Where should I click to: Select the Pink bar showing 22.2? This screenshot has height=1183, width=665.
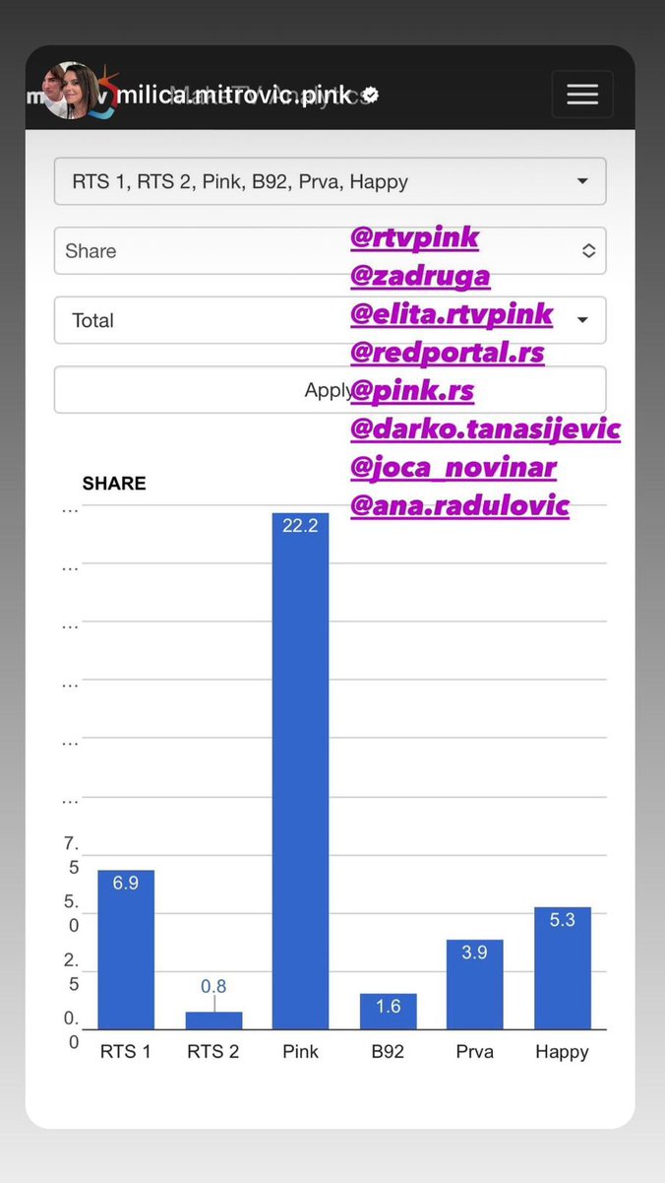pyautogui.click(x=300, y=771)
